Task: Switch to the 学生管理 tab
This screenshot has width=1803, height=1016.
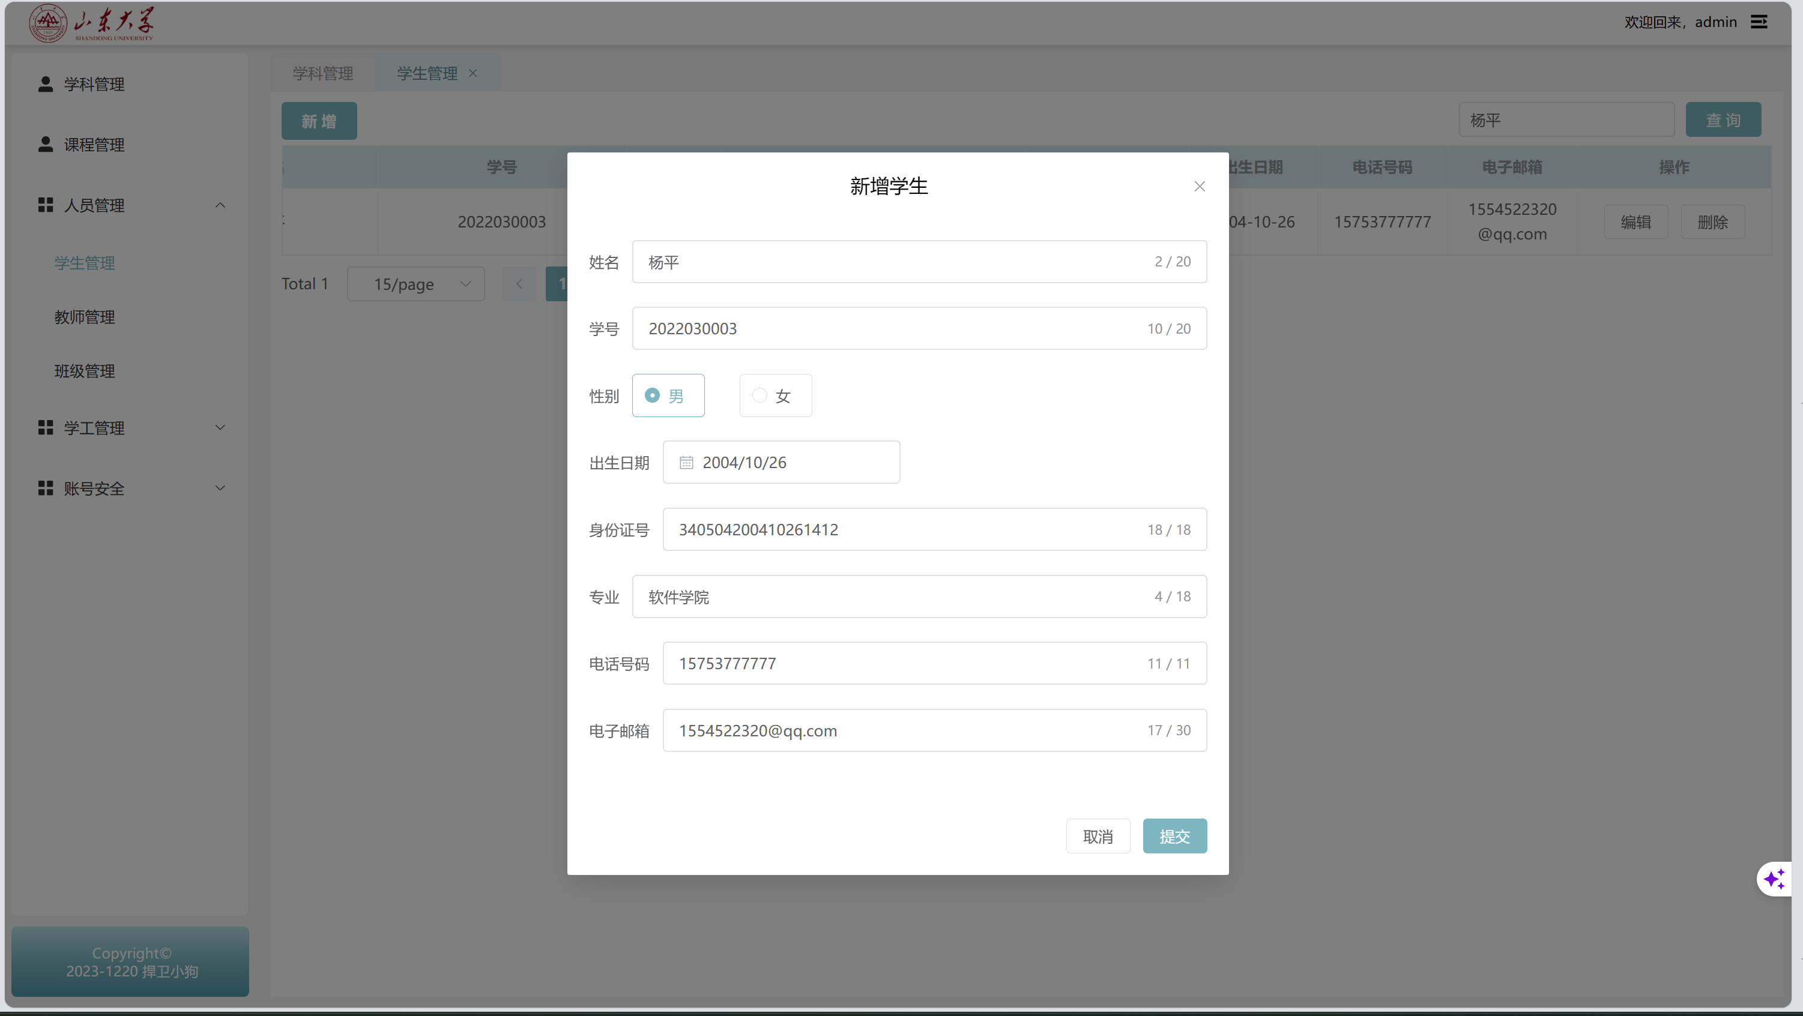Action: [x=427, y=73]
